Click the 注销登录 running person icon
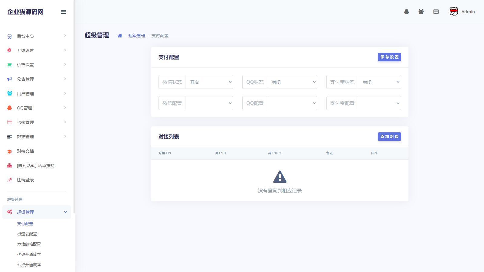Viewport: 484px width, 272px height. coord(10,180)
